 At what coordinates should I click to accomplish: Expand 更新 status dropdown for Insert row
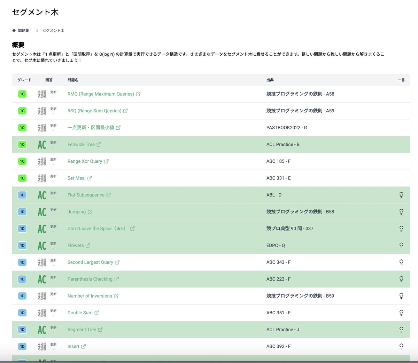coord(53,347)
